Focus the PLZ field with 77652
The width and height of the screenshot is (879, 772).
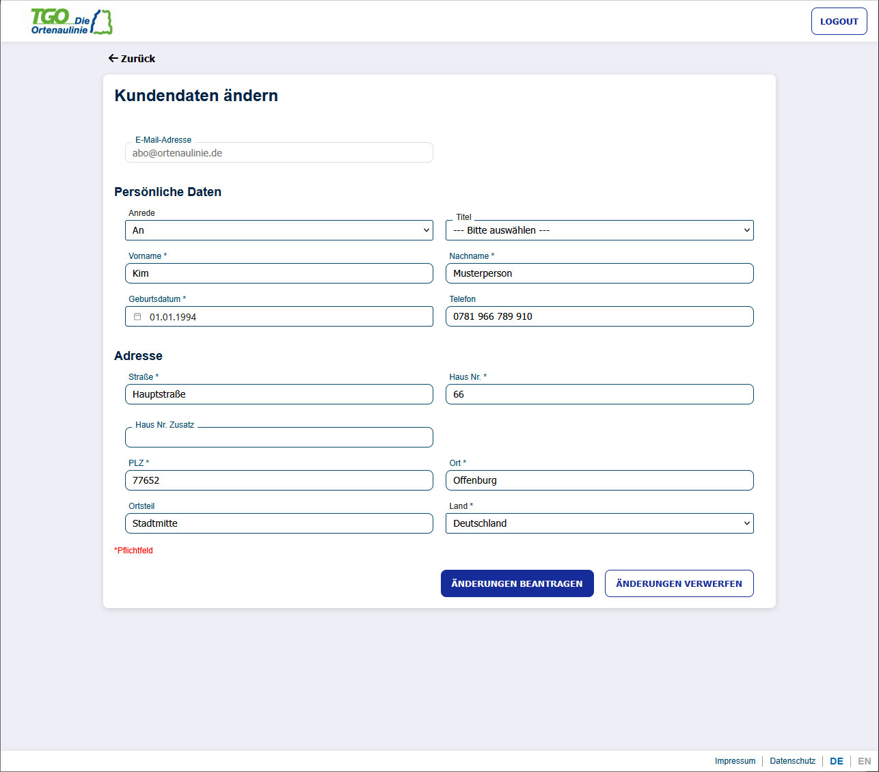click(279, 480)
